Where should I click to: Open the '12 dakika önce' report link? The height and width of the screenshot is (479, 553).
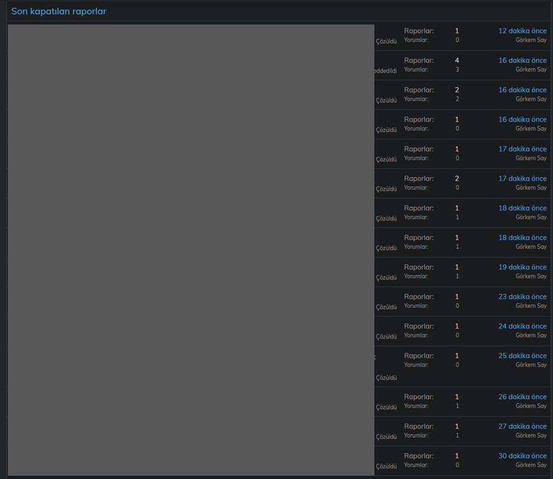coord(522,31)
